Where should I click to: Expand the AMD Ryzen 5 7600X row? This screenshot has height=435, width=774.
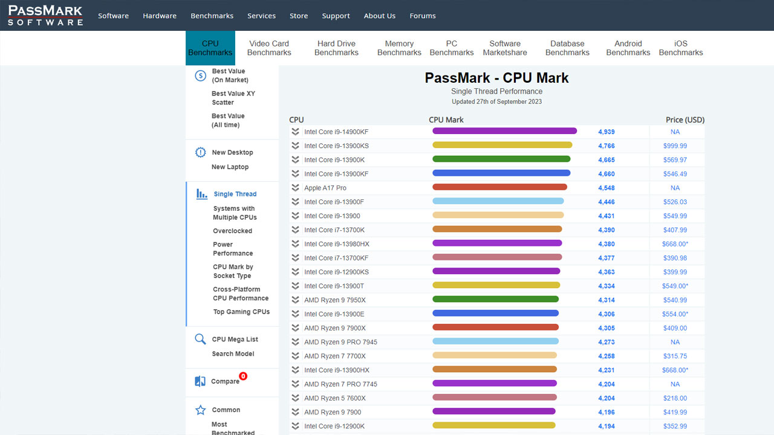coord(295,398)
